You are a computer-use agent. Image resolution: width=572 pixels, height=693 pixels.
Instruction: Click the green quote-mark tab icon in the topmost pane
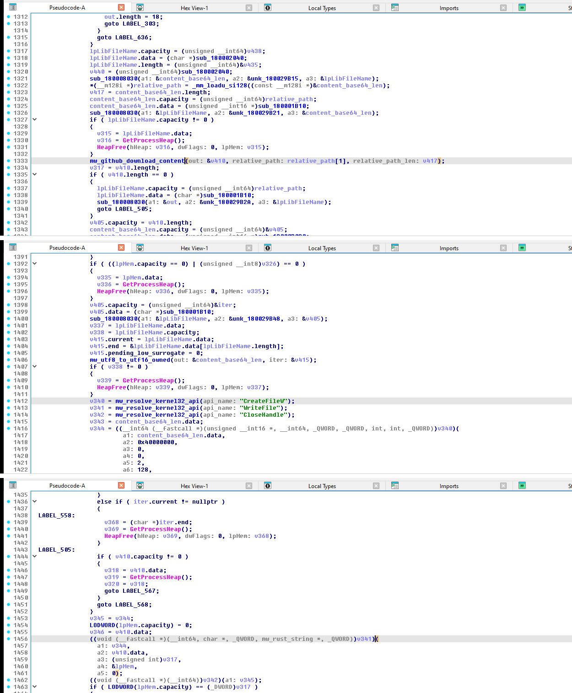click(x=522, y=7)
